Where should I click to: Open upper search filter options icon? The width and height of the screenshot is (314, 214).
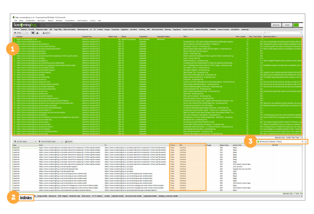point(301,33)
